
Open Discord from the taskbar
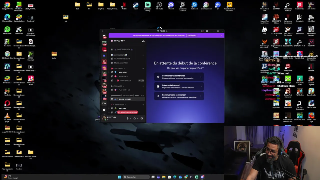pos(202,177)
